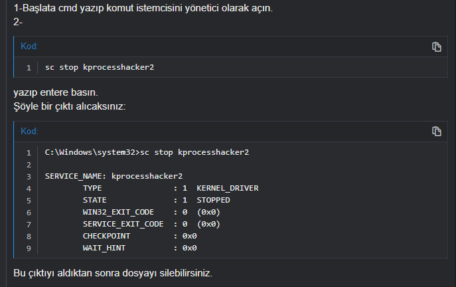Click line number 9 in the output block
The width and height of the screenshot is (456, 287).
29,248
